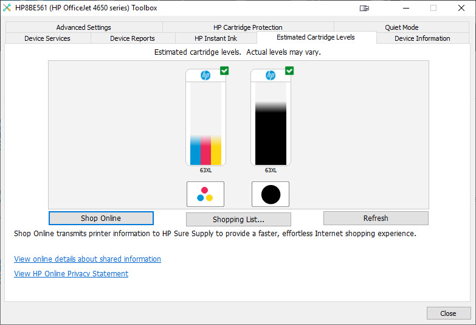Screen dimensions: 476x325
Task: Click the tri-color cartridge level gauge
Action: [x=205, y=117]
